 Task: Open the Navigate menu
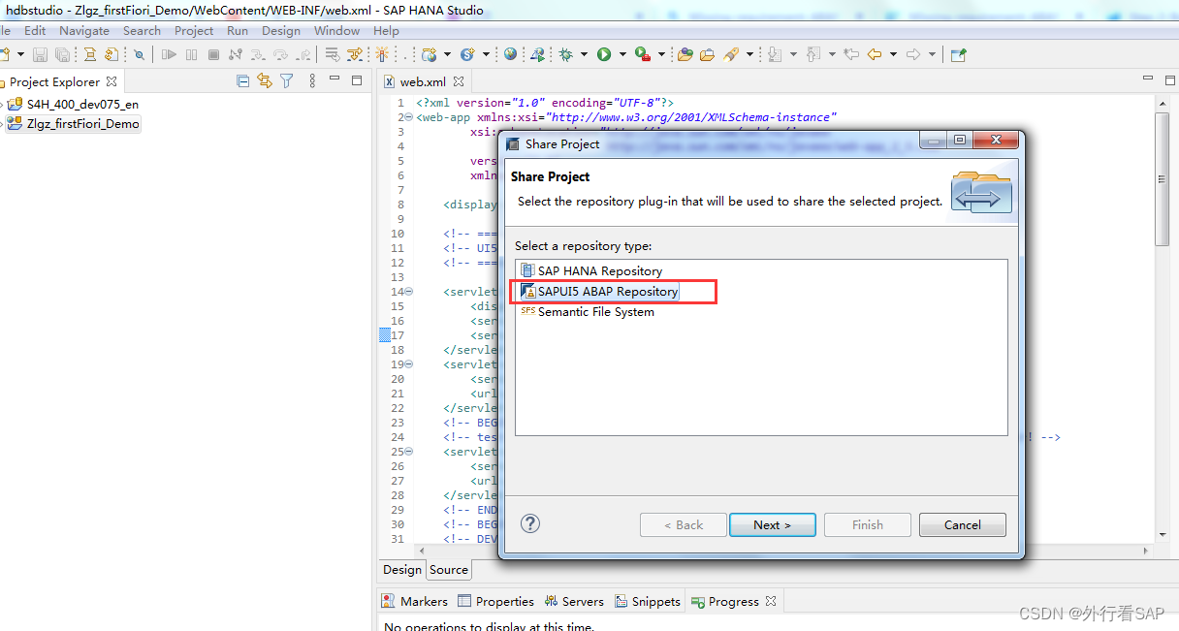[84, 30]
